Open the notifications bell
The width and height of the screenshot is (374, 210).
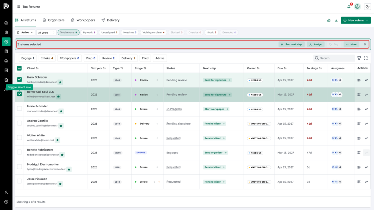click(349, 7)
